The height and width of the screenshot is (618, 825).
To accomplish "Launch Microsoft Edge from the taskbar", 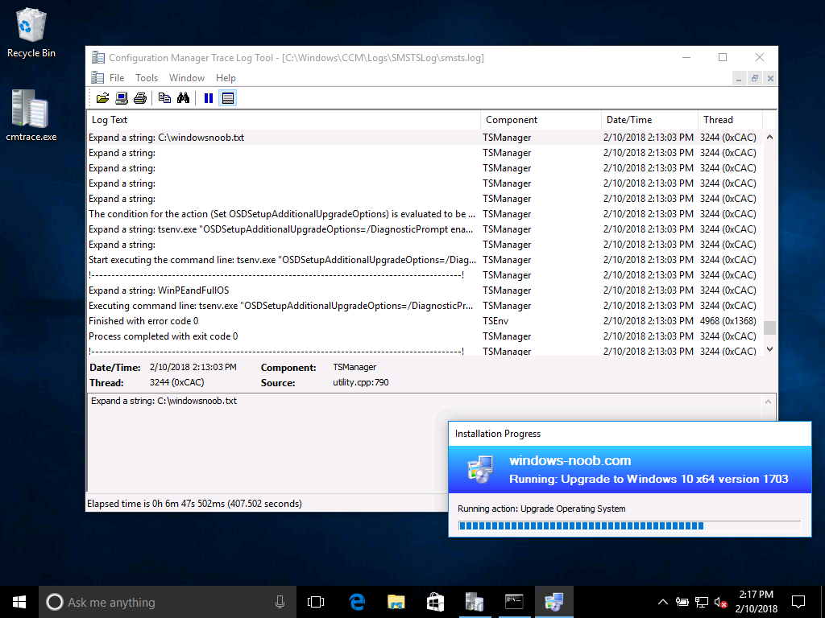I will (357, 602).
